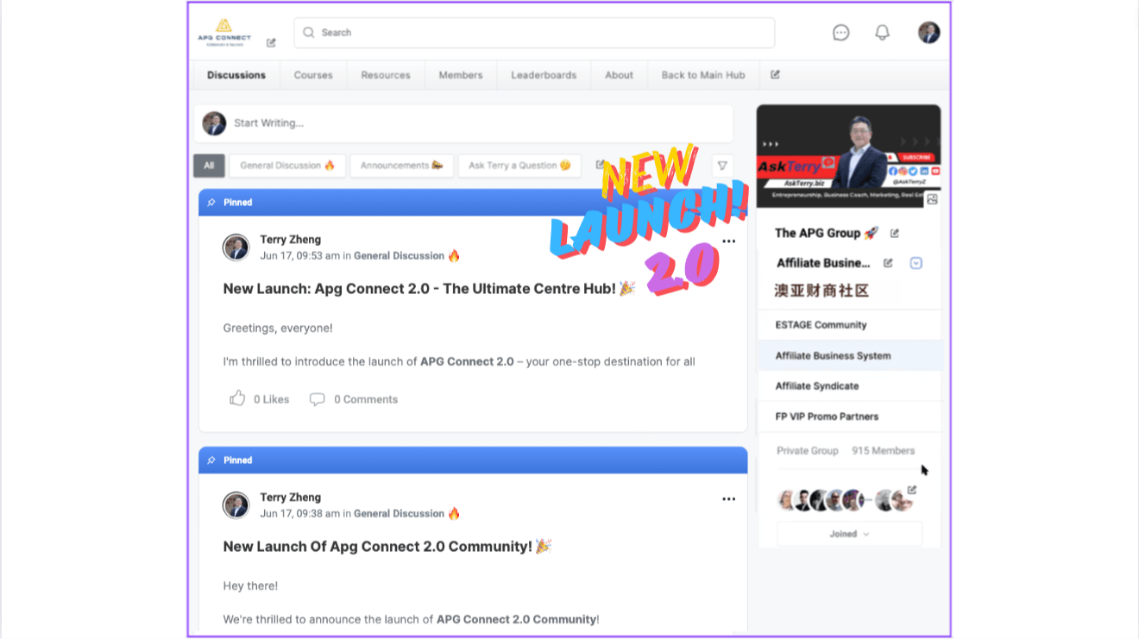
Task: Click the Start Writing post box
Action: (463, 123)
